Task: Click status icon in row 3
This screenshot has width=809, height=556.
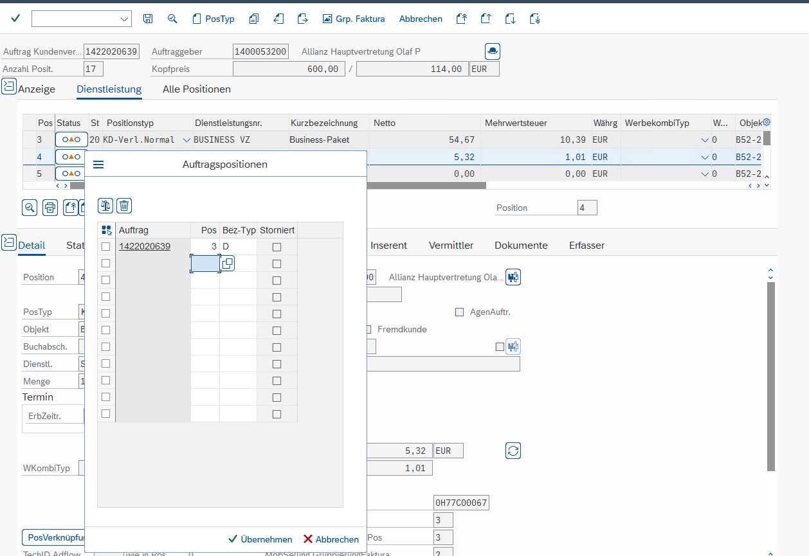Action: [71, 139]
